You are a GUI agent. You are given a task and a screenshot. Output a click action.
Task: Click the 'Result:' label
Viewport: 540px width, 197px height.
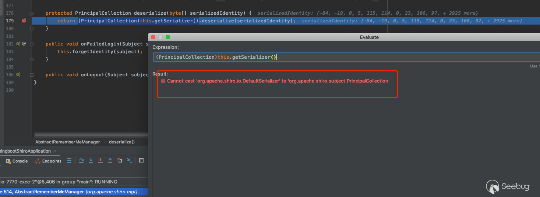[x=160, y=74]
